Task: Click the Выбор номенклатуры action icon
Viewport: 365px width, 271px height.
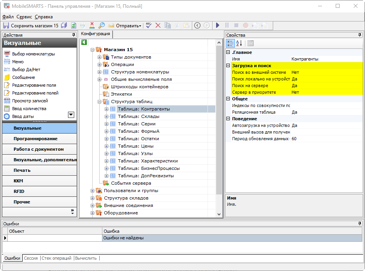Action: click(7, 54)
